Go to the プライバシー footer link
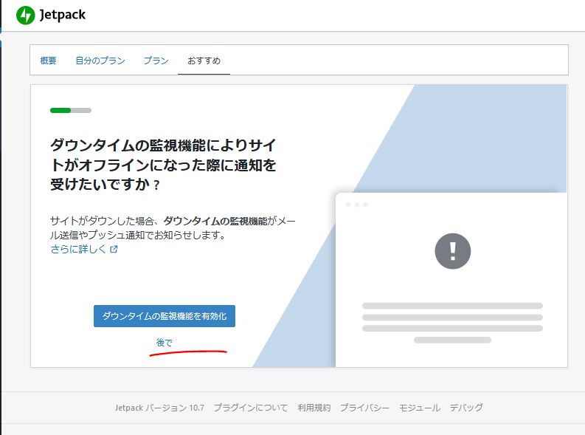This screenshot has width=585, height=435. coord(364,408)
